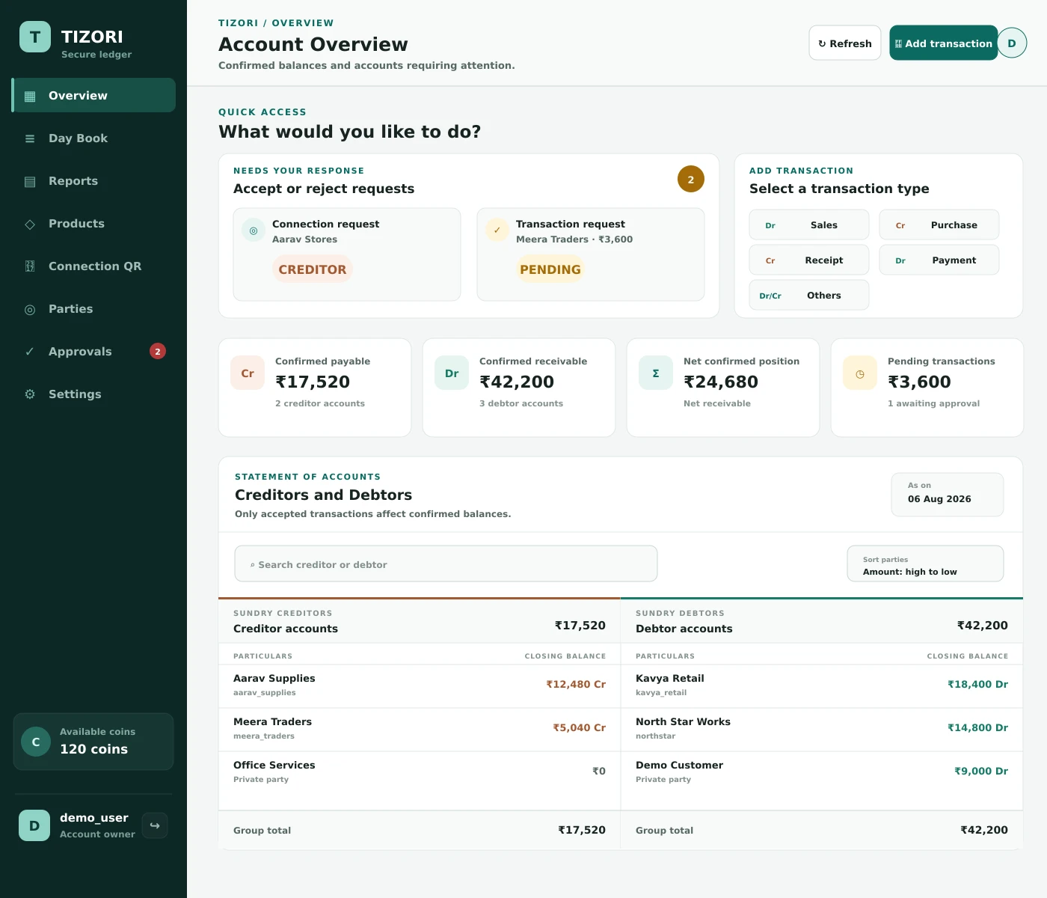This screenshot has height=898, width=1047.
Task: Open Aarav Stores connection request card
Action: (x=347, y=254)
